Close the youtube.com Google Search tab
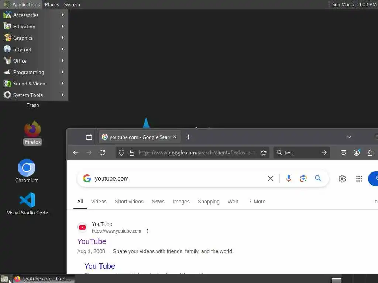Image resolution: width=378 pixels, height=283 pixels. click(x=175, y=137)
